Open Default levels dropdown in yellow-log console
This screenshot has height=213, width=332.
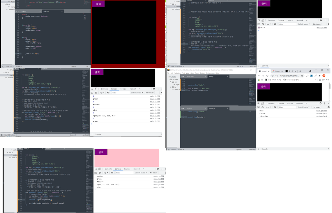click(x=141, y=173)
